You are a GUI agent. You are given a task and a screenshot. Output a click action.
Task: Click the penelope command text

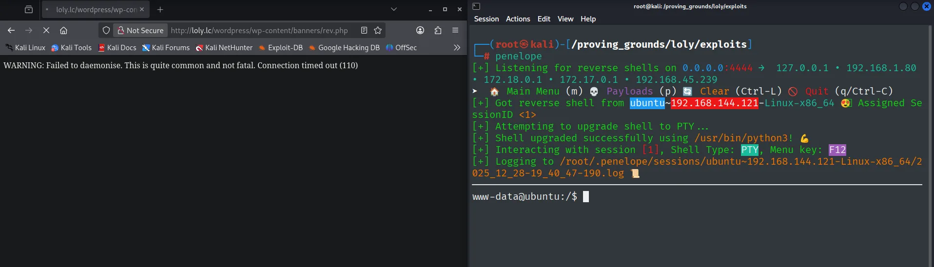(x=518, y=57)
